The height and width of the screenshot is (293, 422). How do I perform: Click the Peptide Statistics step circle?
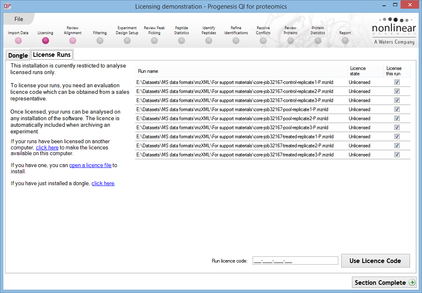[x=182, y=41]
